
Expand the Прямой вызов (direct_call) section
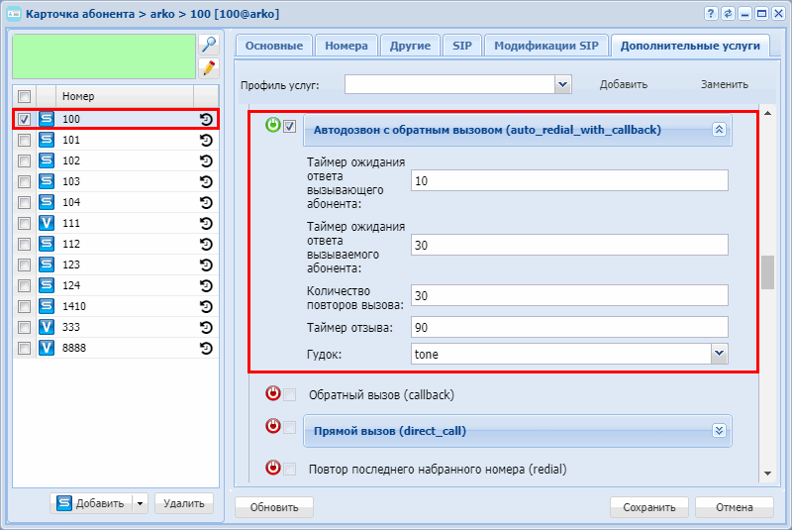click(719, 431)
